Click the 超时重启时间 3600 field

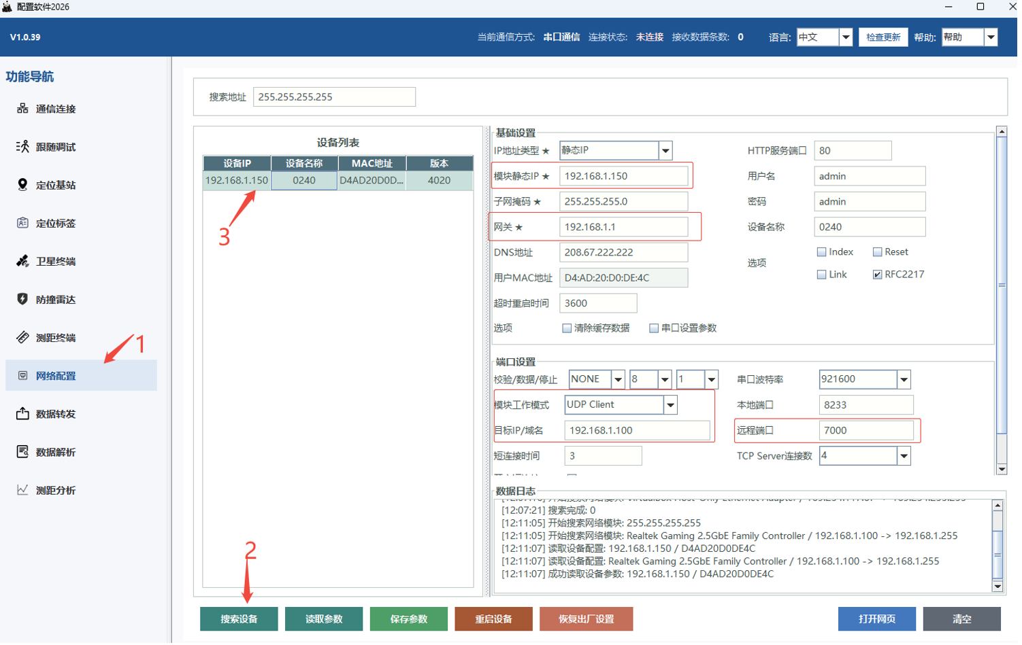click(x=598, y=303)
